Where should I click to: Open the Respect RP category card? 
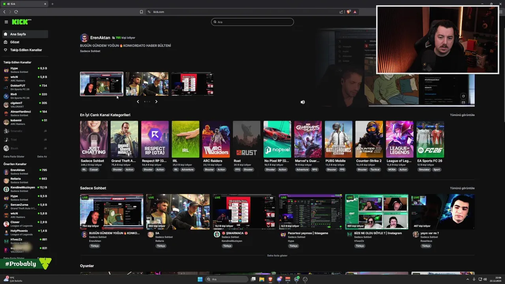click(155, 139)
